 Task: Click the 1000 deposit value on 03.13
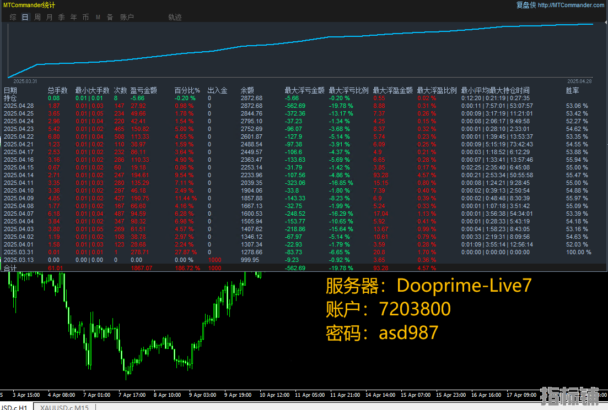click(x=215, y=260)
